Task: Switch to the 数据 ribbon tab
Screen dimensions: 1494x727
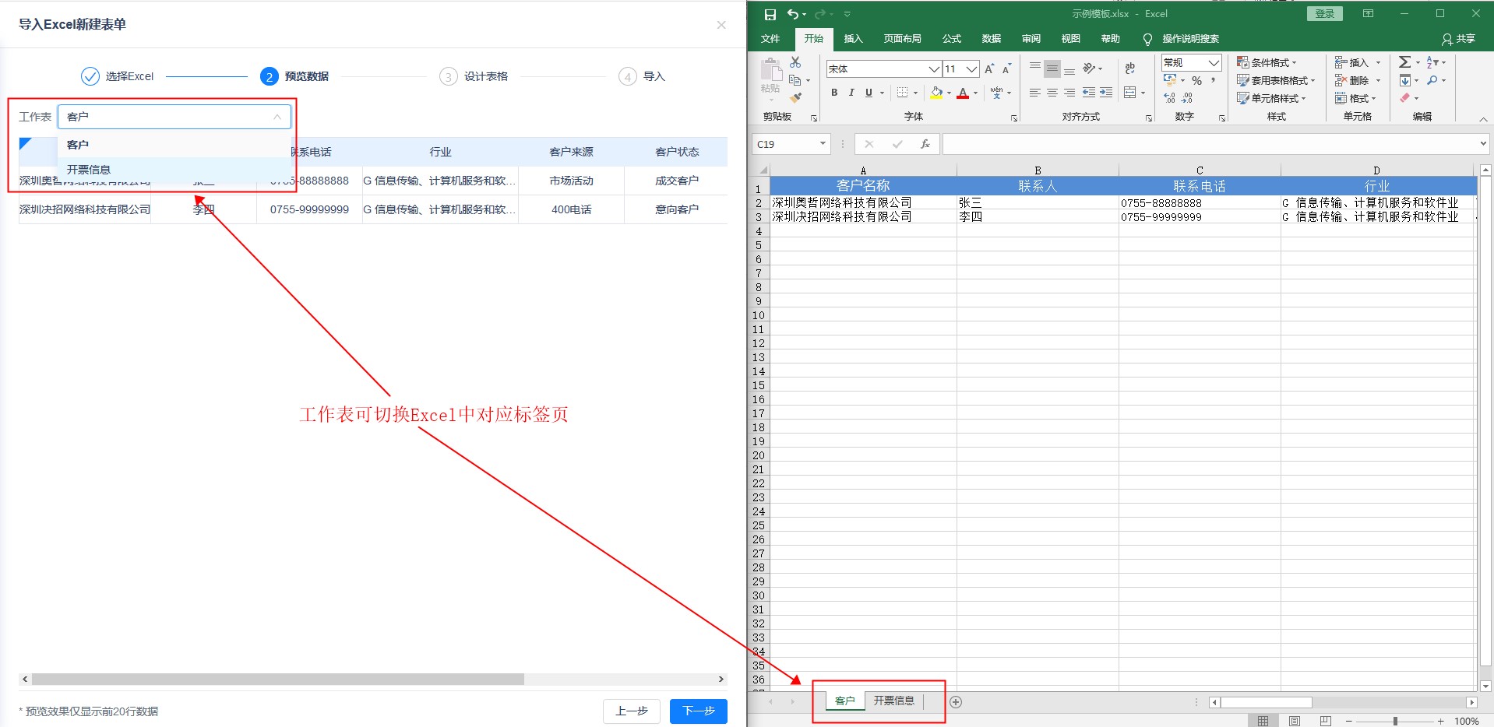Action: (x=991, y=39)
